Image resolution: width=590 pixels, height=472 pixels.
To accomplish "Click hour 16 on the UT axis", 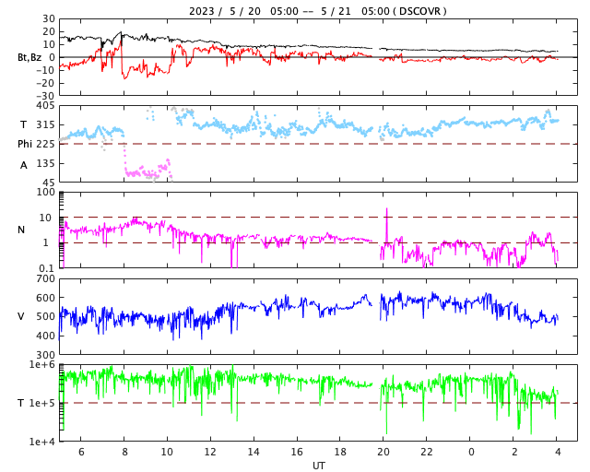I will (297, 452).
